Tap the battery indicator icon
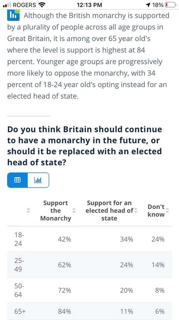179x320 pixels. pos(170,5)
